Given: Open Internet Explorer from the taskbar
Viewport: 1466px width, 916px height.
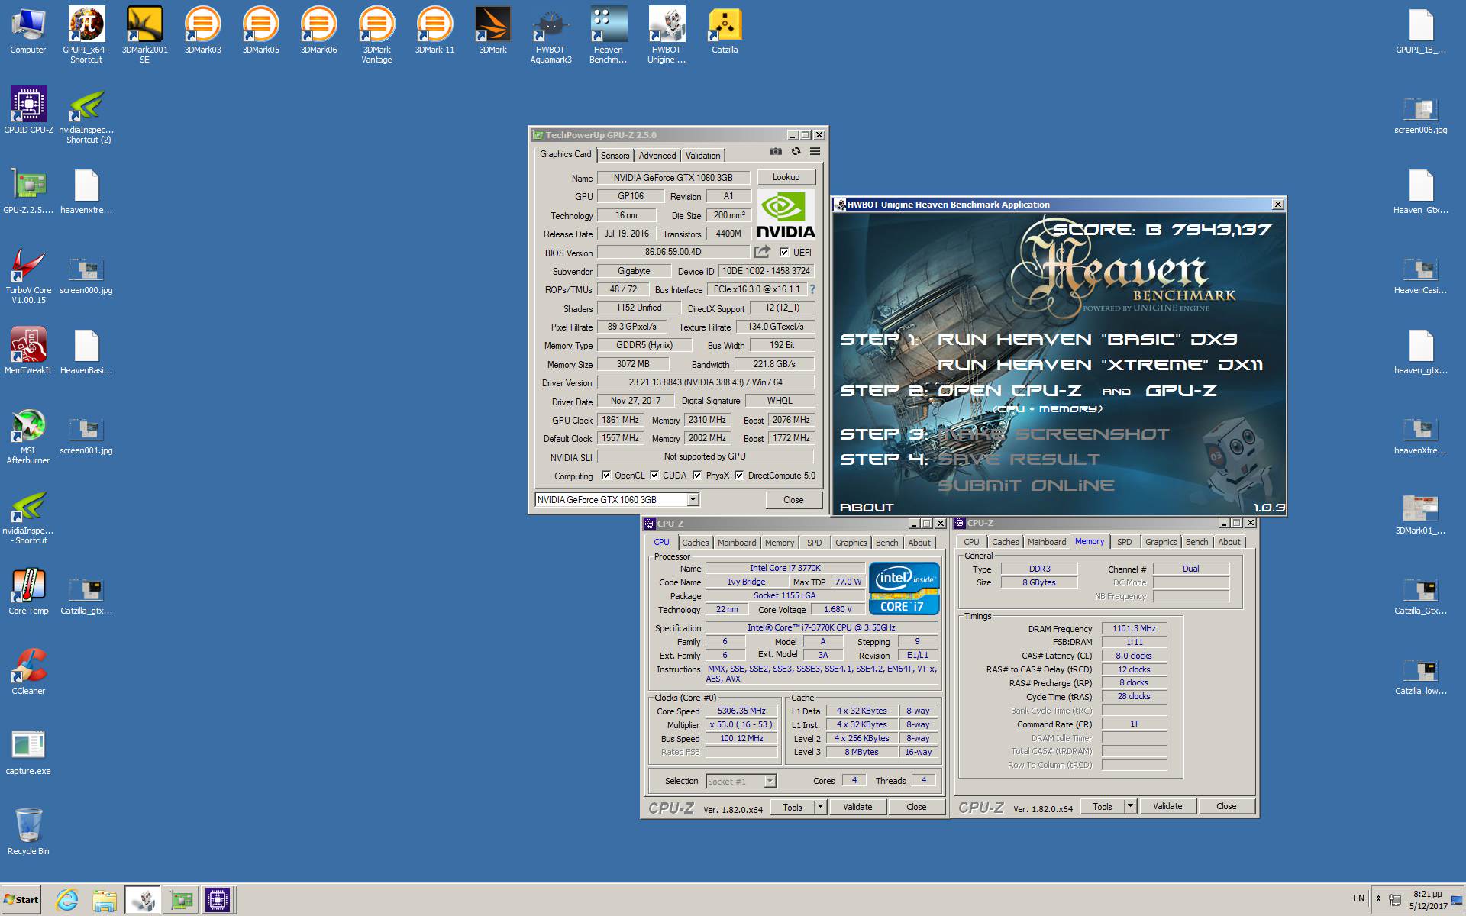Looking at the screenshot, I should [x=67, y=900].
